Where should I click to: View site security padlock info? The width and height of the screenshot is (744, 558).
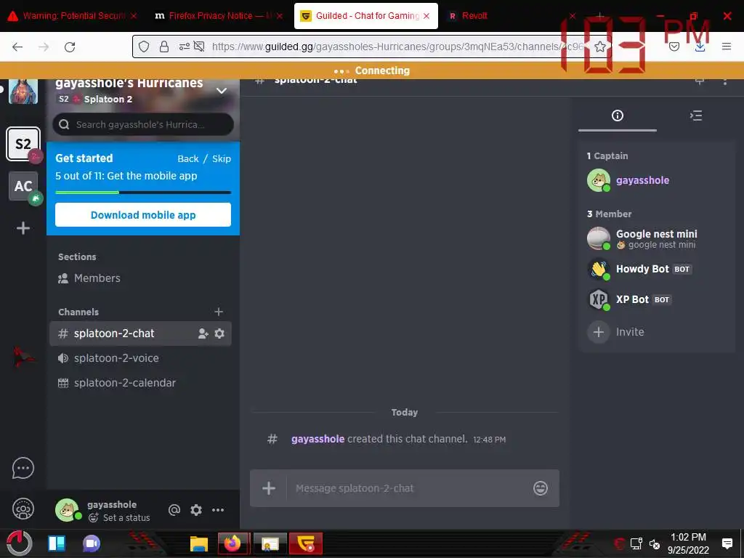click(x=163, y=46)
